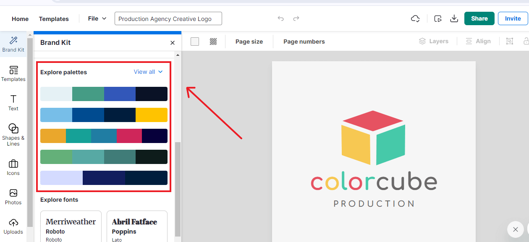This screenshot has height=242, width=529.
Task: Toggle the background texture pattern option
Action: 213,41
